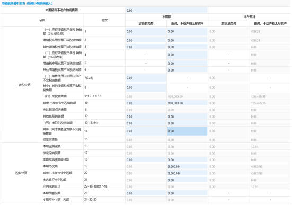Click row 3 货物及劳务 input field

(146, 47)
